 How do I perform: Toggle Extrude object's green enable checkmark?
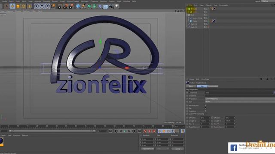(x=208, y=9)
